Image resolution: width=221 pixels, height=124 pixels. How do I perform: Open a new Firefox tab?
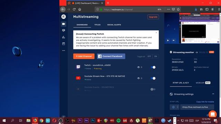pyautogui.click(x=108, y=3)
